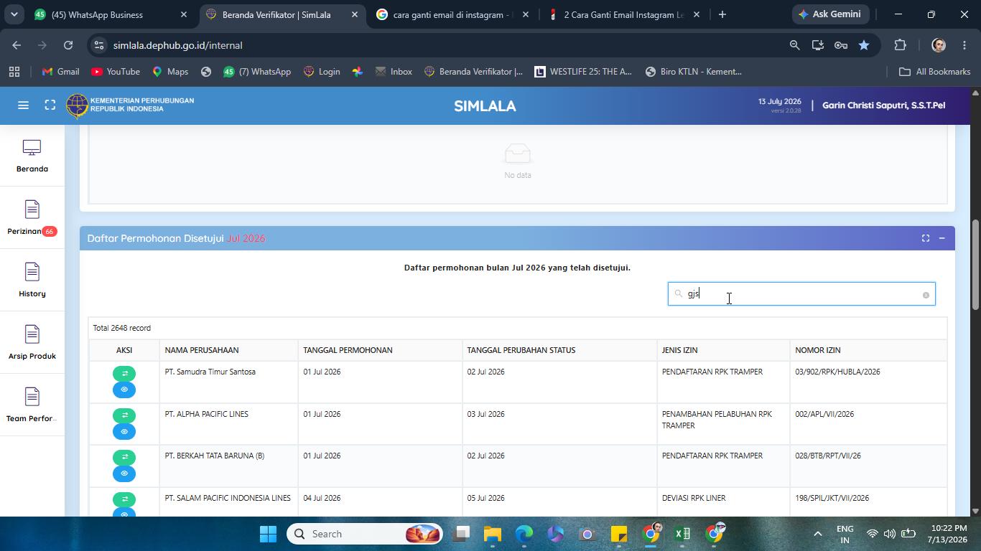Click the green action button for PT. ALPHA PACIFIC LINES
Viewport: 981px width, 551px height.
(x=124, y=415)
